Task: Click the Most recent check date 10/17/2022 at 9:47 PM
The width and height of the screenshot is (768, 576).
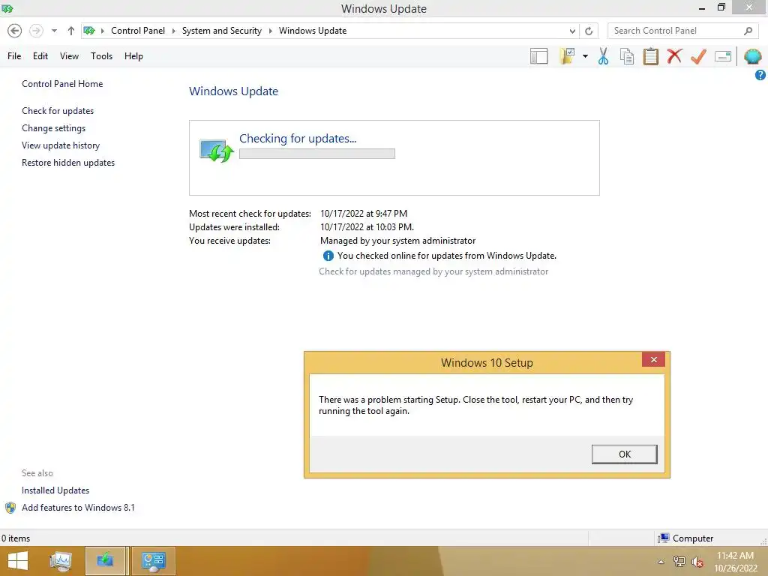Action: pos(364,214)
